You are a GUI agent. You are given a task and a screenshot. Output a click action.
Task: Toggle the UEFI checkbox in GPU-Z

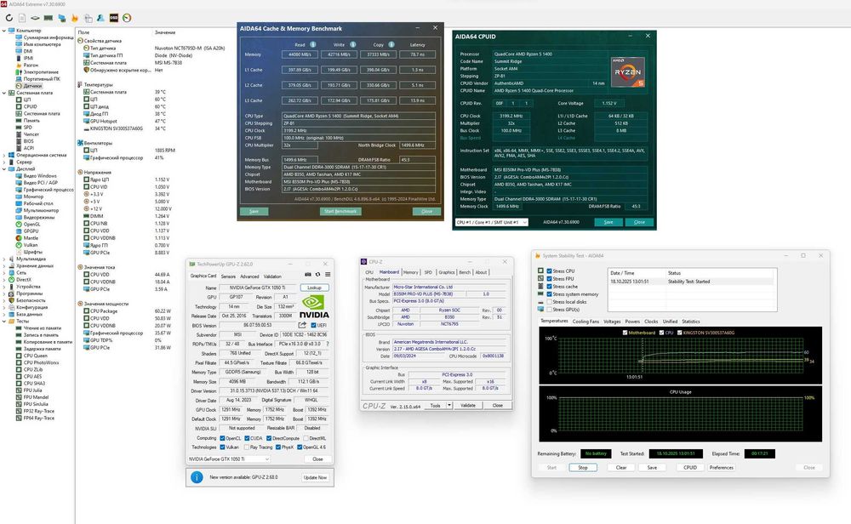[x=313, y=326]
